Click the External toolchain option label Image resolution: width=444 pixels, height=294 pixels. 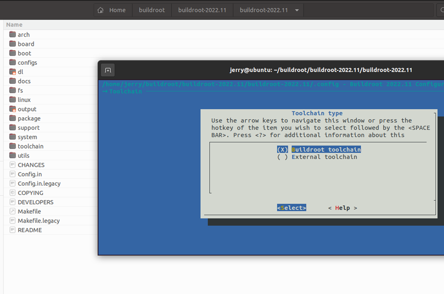pos(325,157)
